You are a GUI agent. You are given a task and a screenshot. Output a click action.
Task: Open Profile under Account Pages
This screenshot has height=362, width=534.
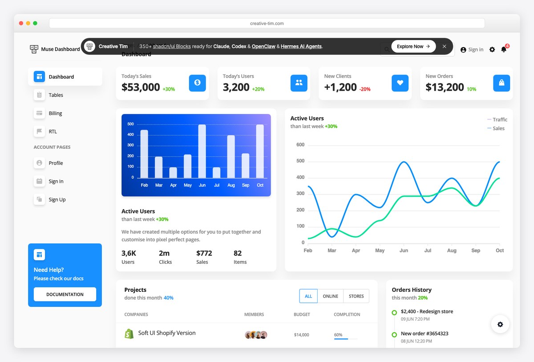[x=65, y=163]
